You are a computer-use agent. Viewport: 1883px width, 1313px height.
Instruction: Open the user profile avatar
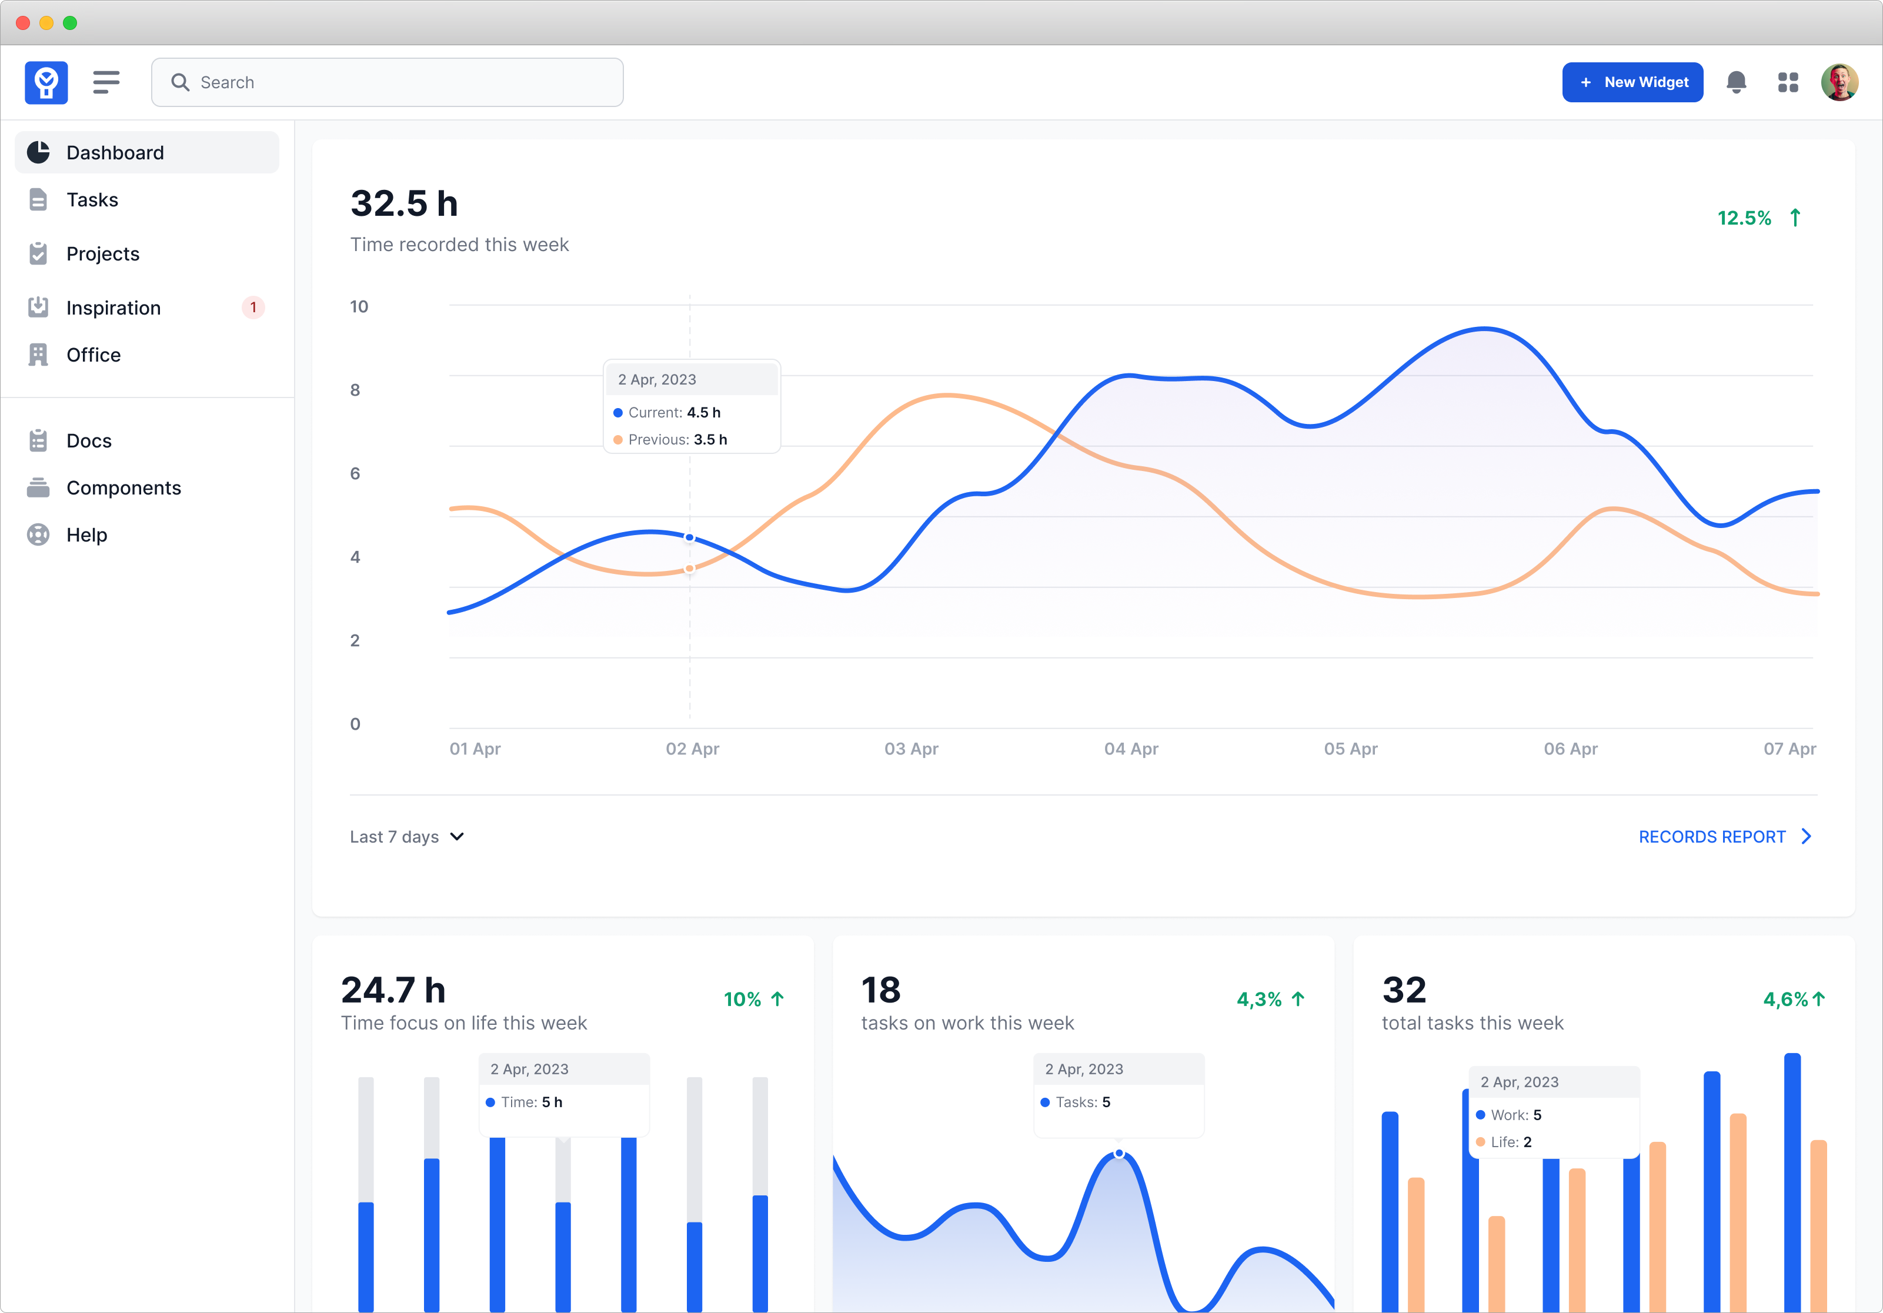click(x=1839, y=82)
